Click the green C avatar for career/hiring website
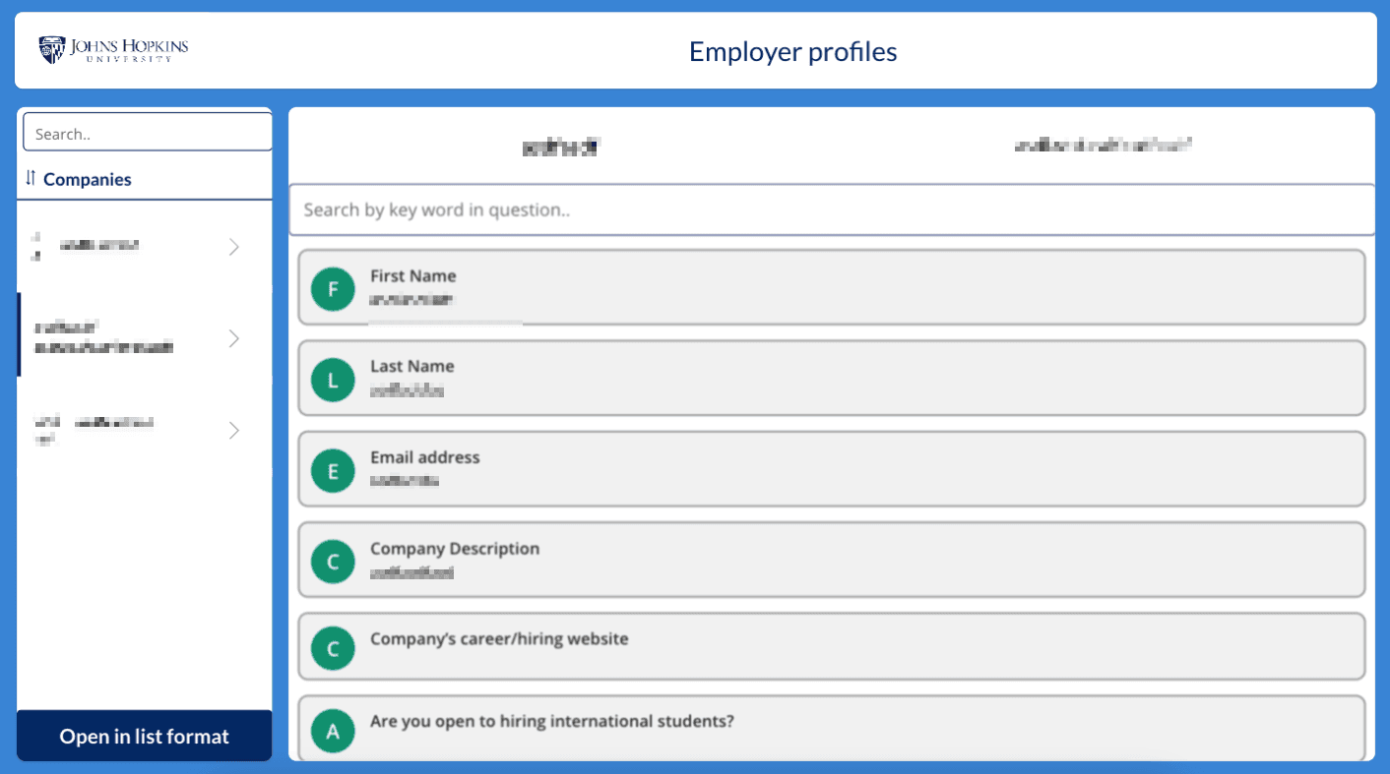Image resolution: width=1390 pixels, height=774 pixels. coord(333,648)
